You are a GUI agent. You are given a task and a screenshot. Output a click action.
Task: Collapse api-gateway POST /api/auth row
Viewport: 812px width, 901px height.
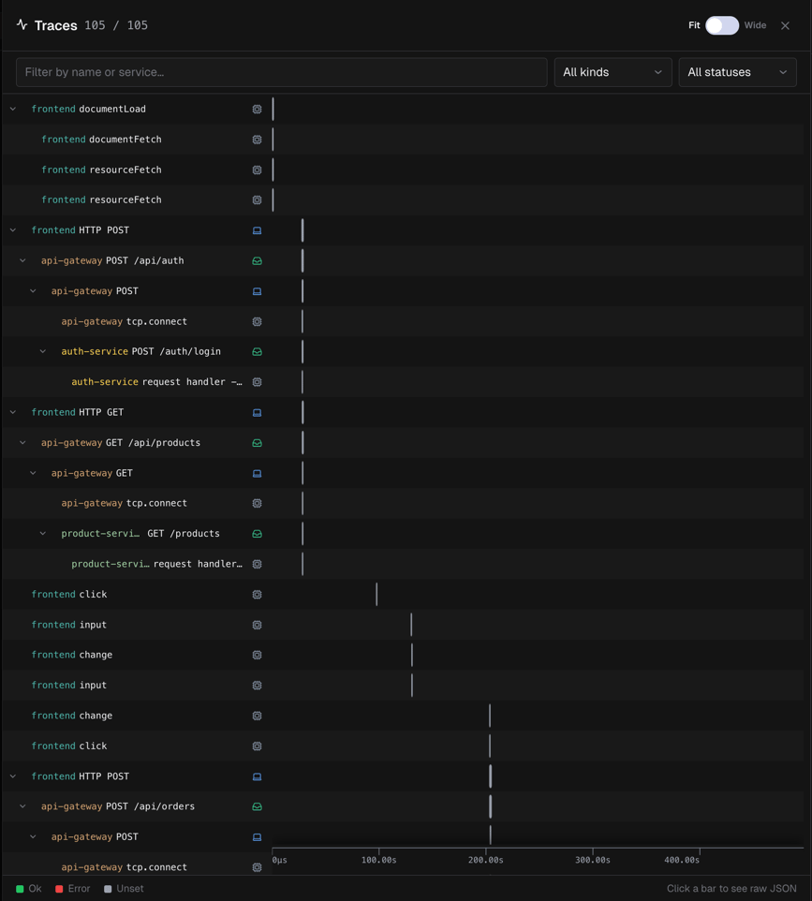coord(22,261)
